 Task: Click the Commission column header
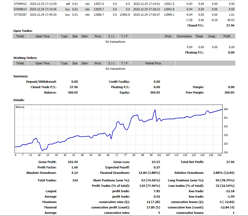tap(184, 36)
